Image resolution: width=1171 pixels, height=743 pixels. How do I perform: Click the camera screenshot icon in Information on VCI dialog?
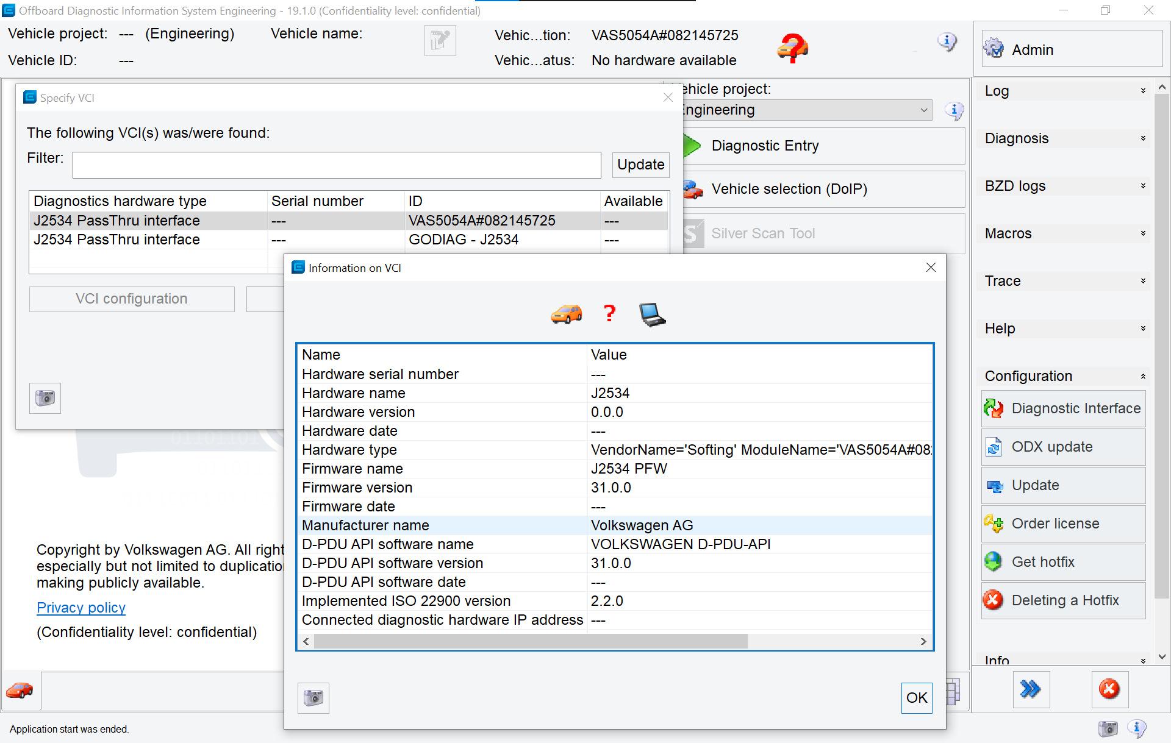[x=313, y=697]
